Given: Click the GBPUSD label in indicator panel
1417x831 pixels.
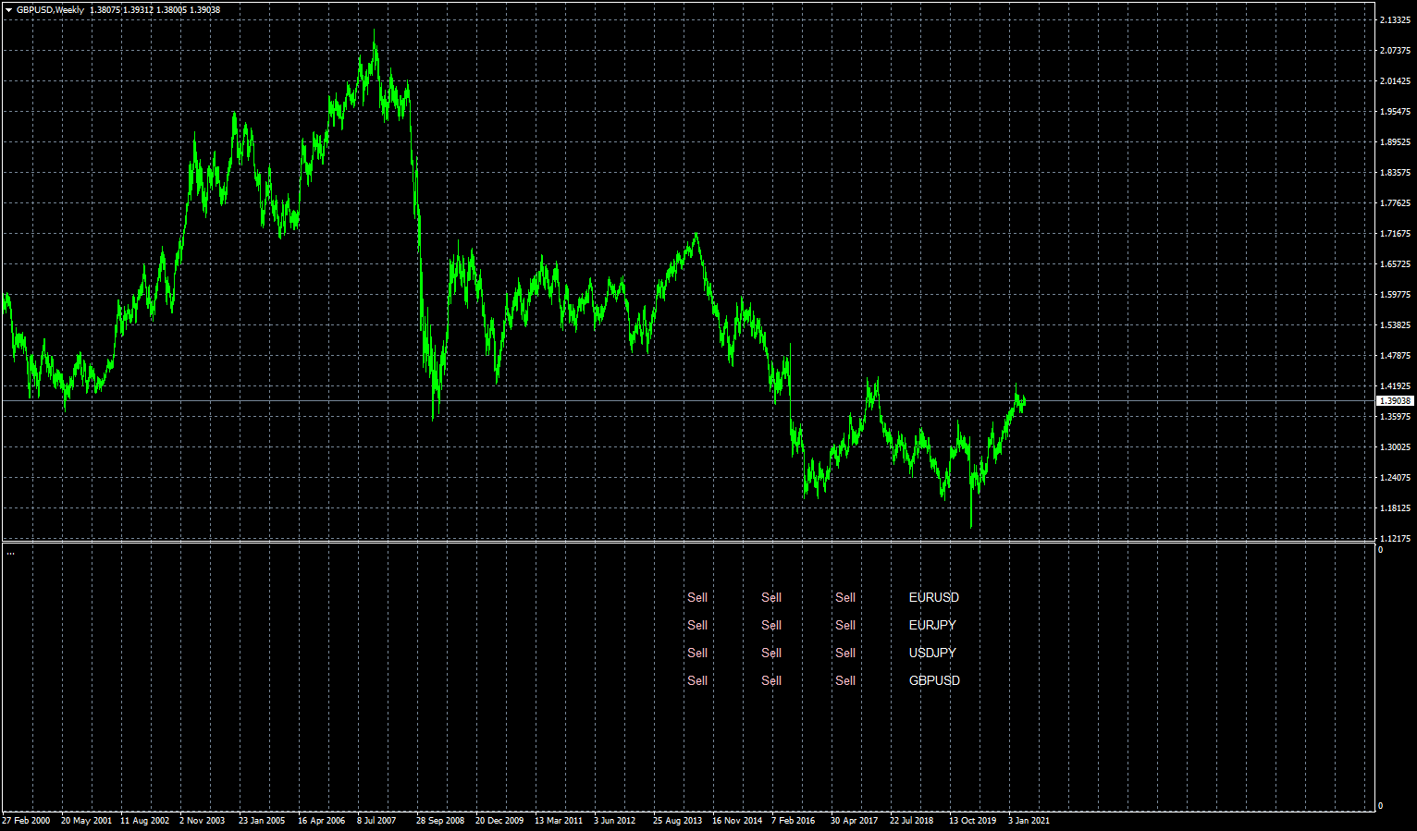Looking at the screenshot, I should [x=934, y=680].
